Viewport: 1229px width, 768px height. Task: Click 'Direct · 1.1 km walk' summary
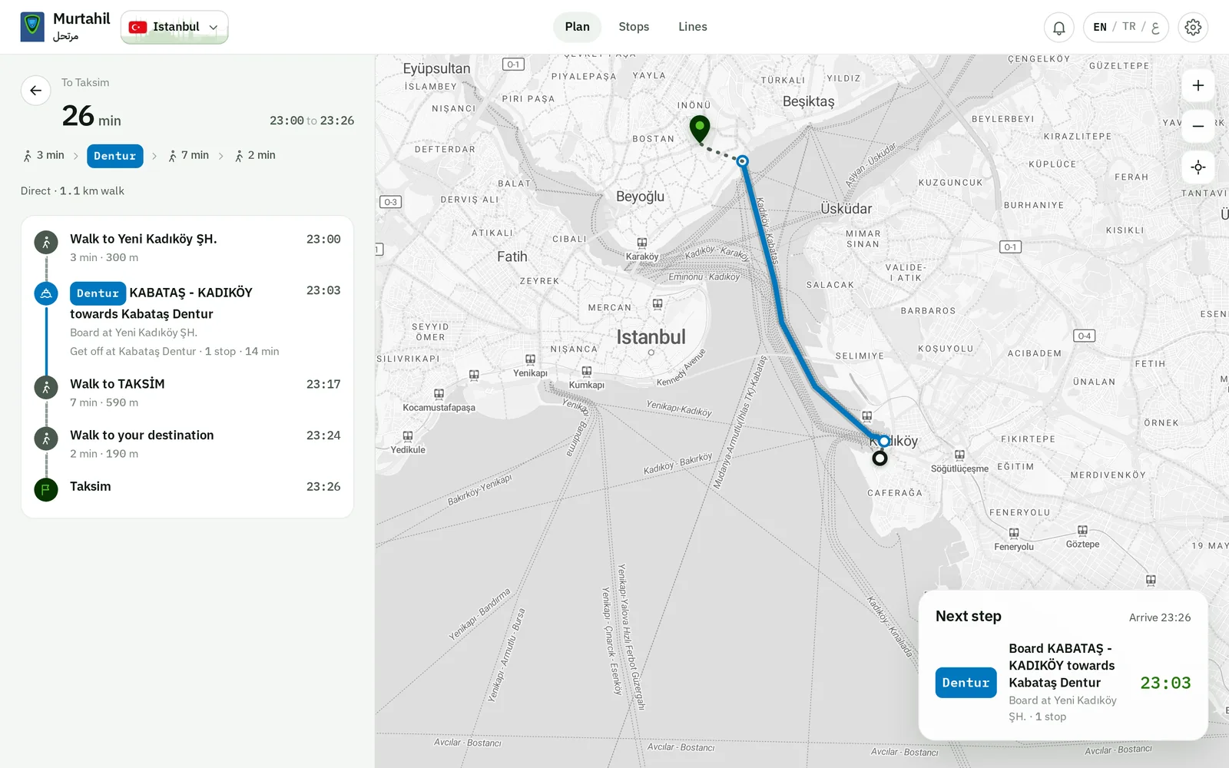click(x=72, y=191)
